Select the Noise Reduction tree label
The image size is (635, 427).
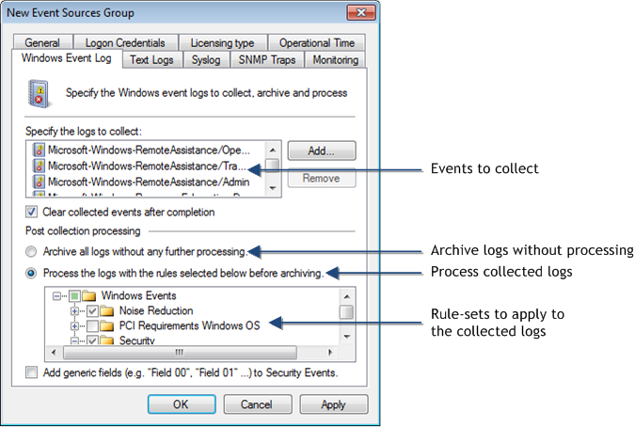pyautogui.click(x=156, y=310)
